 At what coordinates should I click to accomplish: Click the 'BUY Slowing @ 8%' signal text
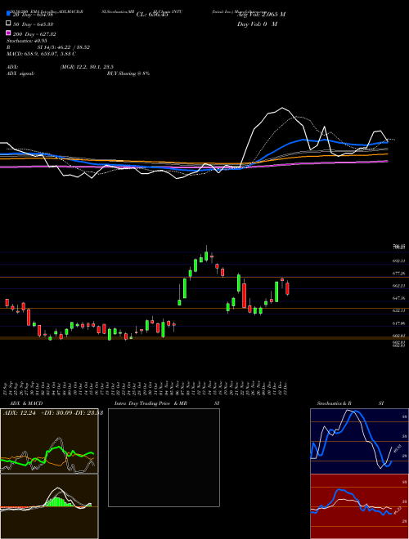[128, 73]
